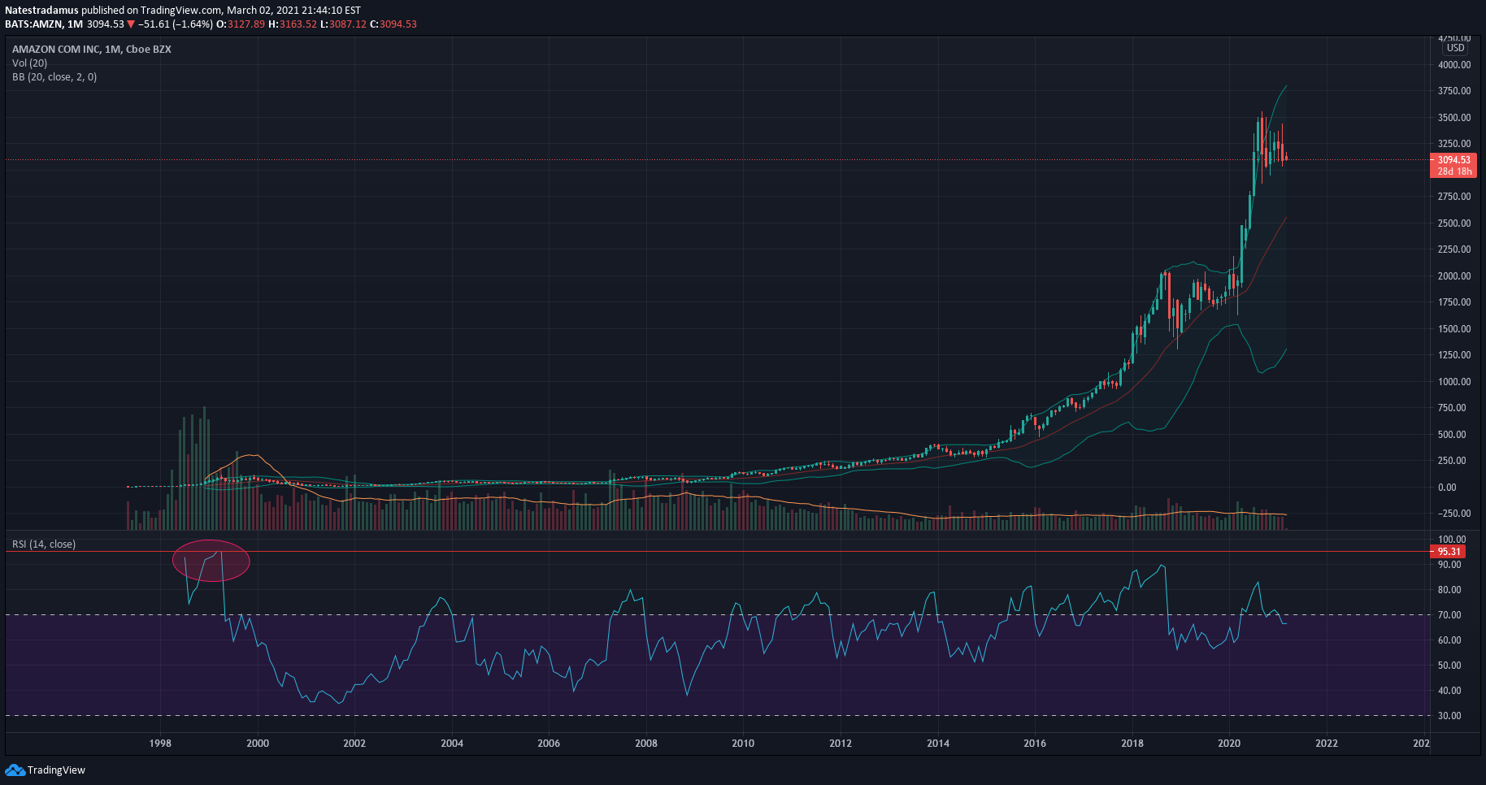The height and width of the screenshot is (785, 1486).
Task: Click the BATS:AMZN symbol text in header
Action: click(x=33, y=24)
